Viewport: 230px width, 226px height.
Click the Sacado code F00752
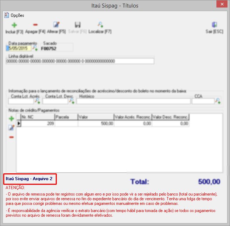tap(49, 49)
